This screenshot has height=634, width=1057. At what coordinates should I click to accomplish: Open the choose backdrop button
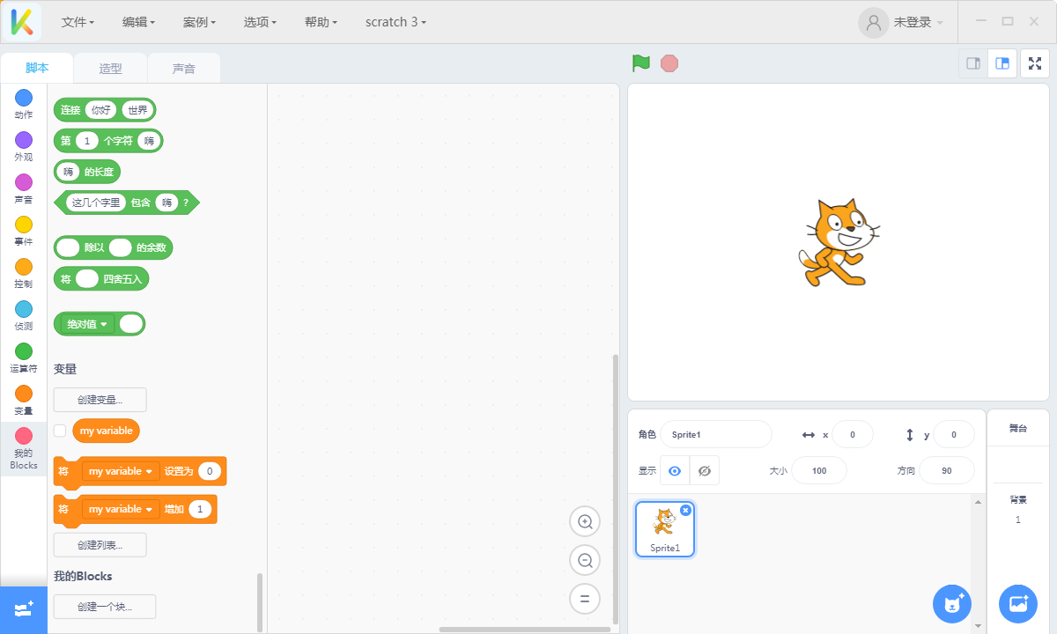(x=1018, y=604)
